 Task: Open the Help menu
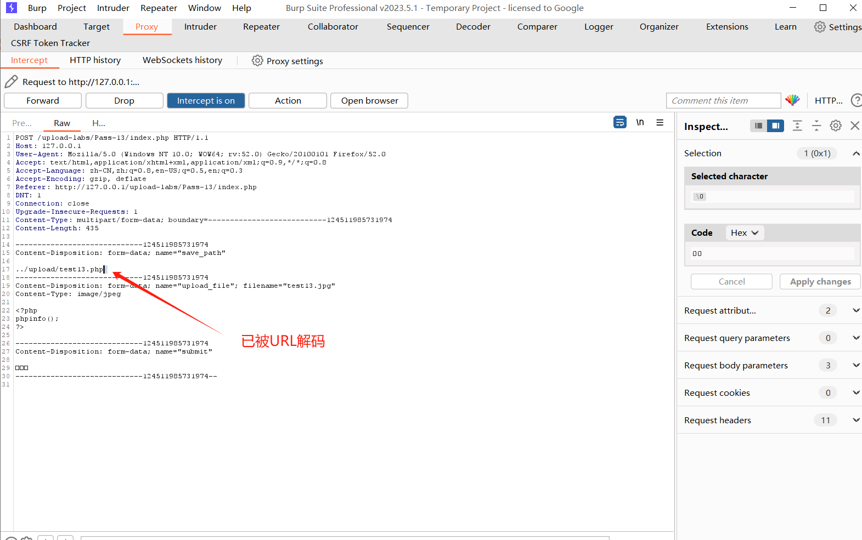[x=241, y=8]
